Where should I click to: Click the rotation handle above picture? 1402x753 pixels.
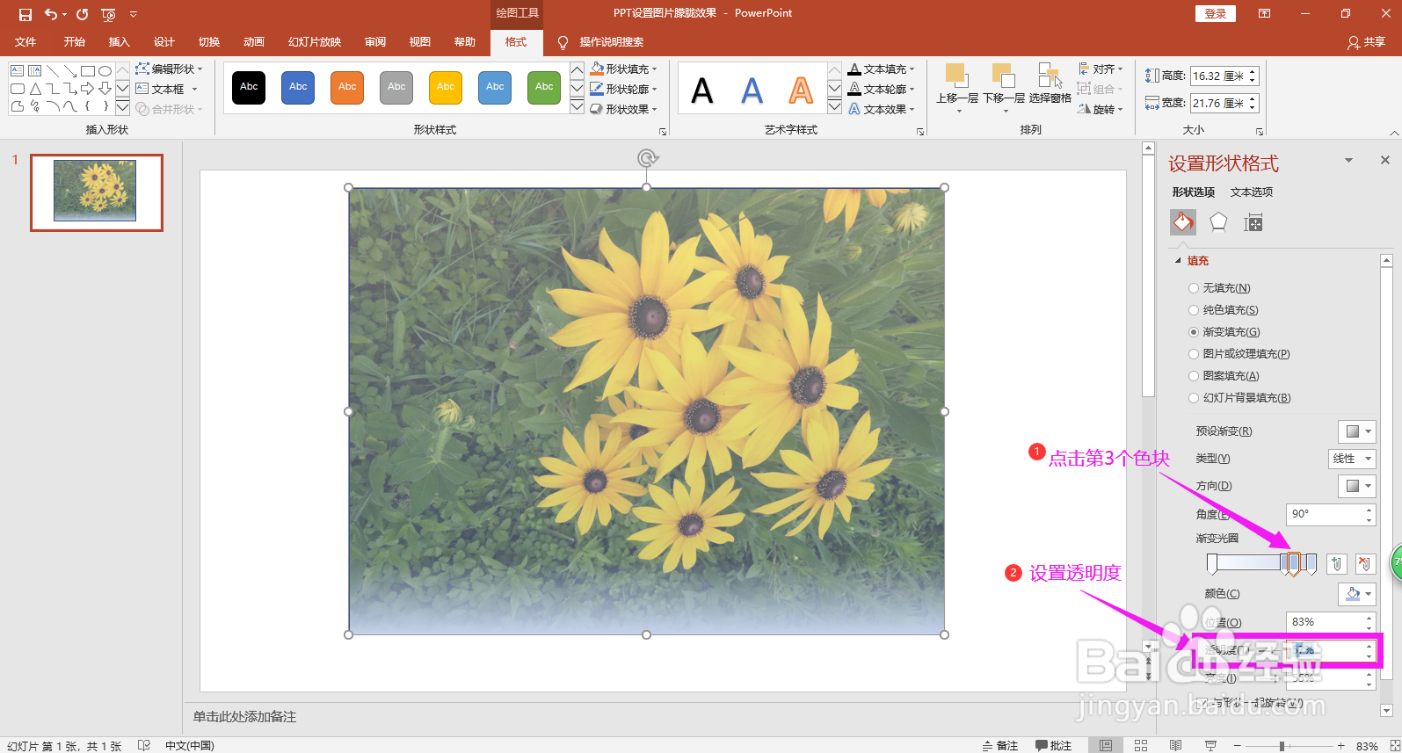(x=647, y=158)
